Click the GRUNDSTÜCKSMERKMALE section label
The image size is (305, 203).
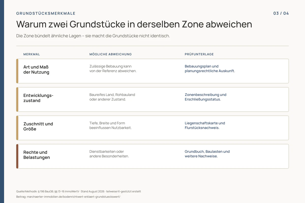tap(46, 13)
